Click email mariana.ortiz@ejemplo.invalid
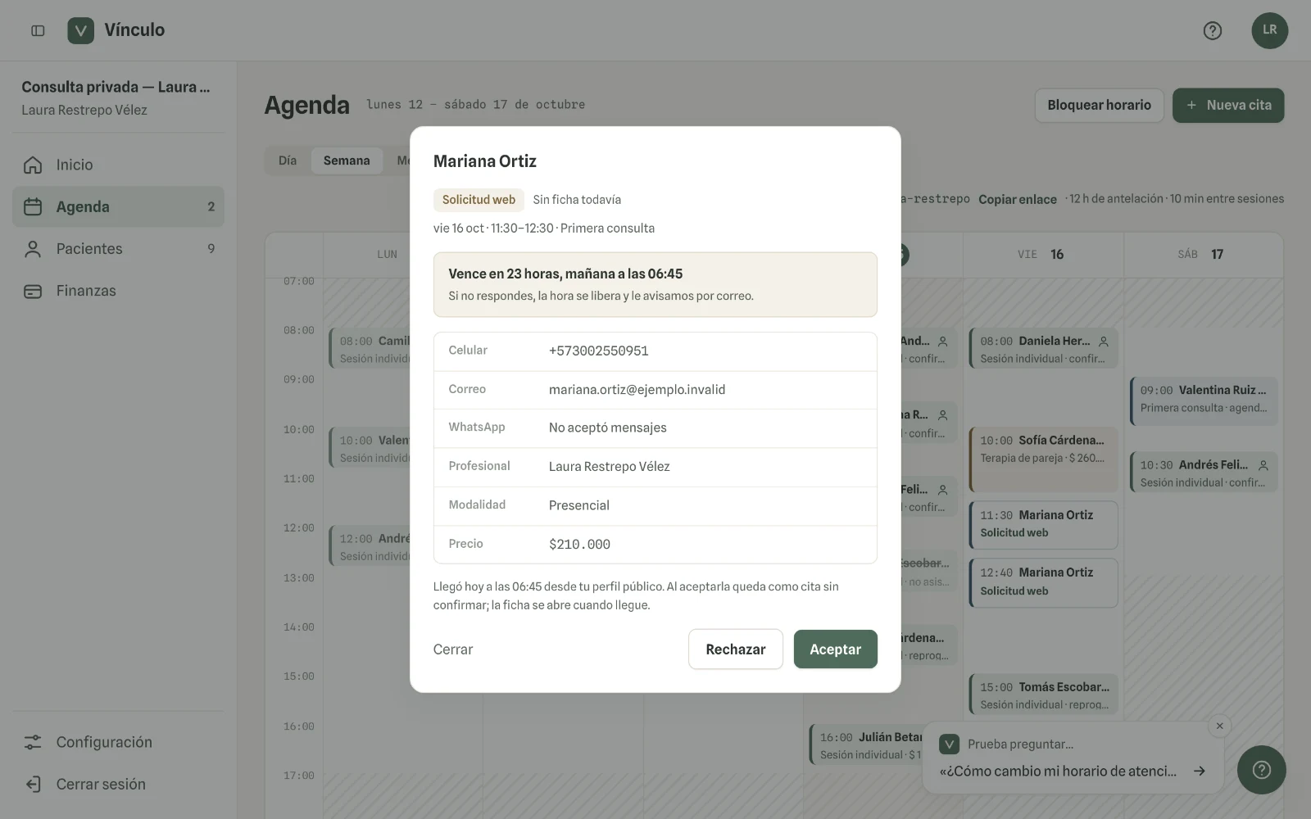 coord(637,390)
